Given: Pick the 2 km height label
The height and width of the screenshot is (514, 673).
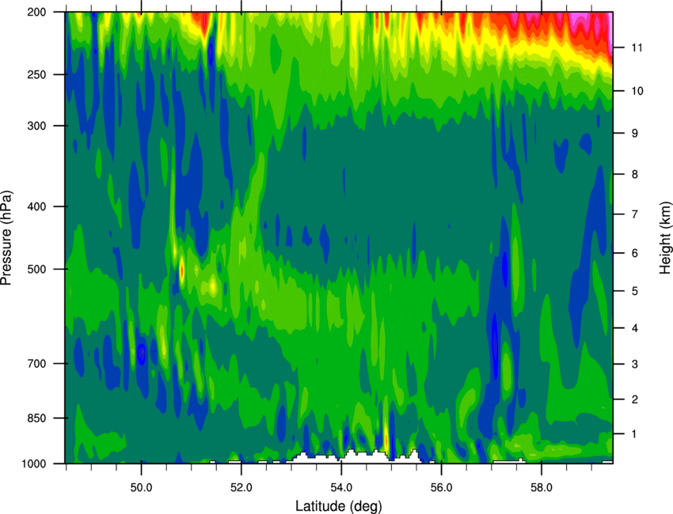Looking at the screenshot, I should point(634,399).
